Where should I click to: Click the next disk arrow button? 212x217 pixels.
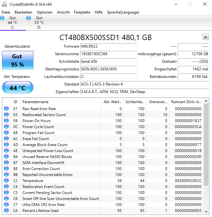click(x=206, y=37)
